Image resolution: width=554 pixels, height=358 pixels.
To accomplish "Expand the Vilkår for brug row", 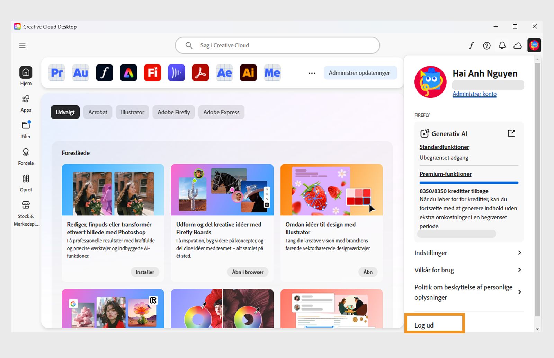I will click(468, 270).
